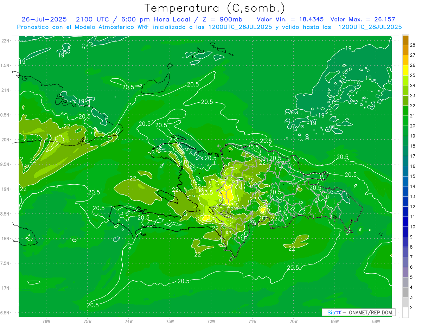Click the "1200UTC_28JUL2025" valid-until timestamp
Screen dimensions: 422x326
370,27
